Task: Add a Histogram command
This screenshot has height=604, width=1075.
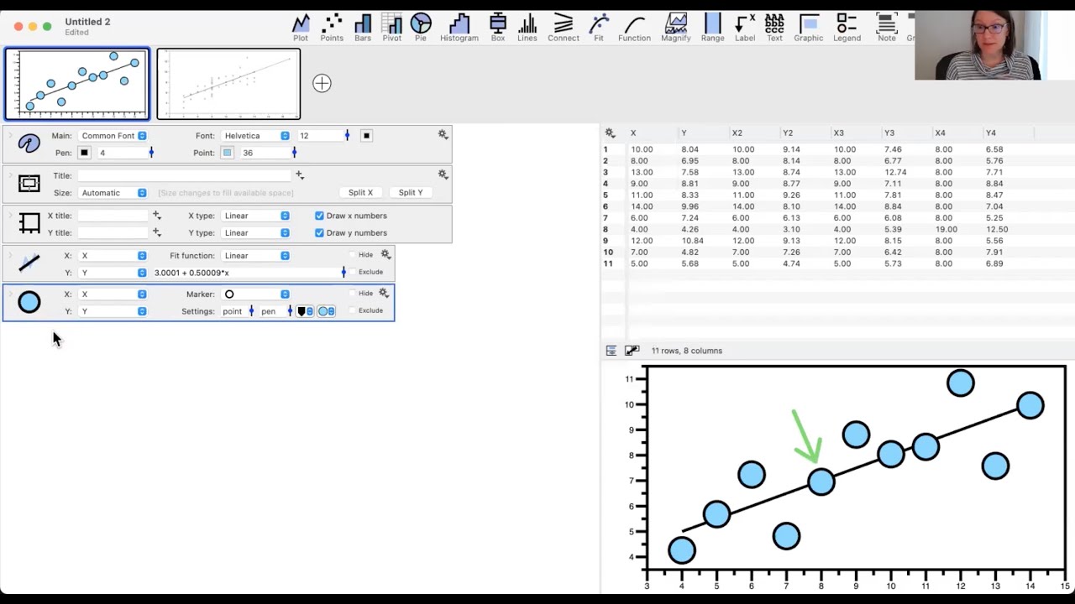Action: click(x=459, y=27)
